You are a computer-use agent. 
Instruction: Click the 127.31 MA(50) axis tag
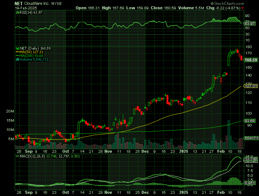(x=251, y=86)
